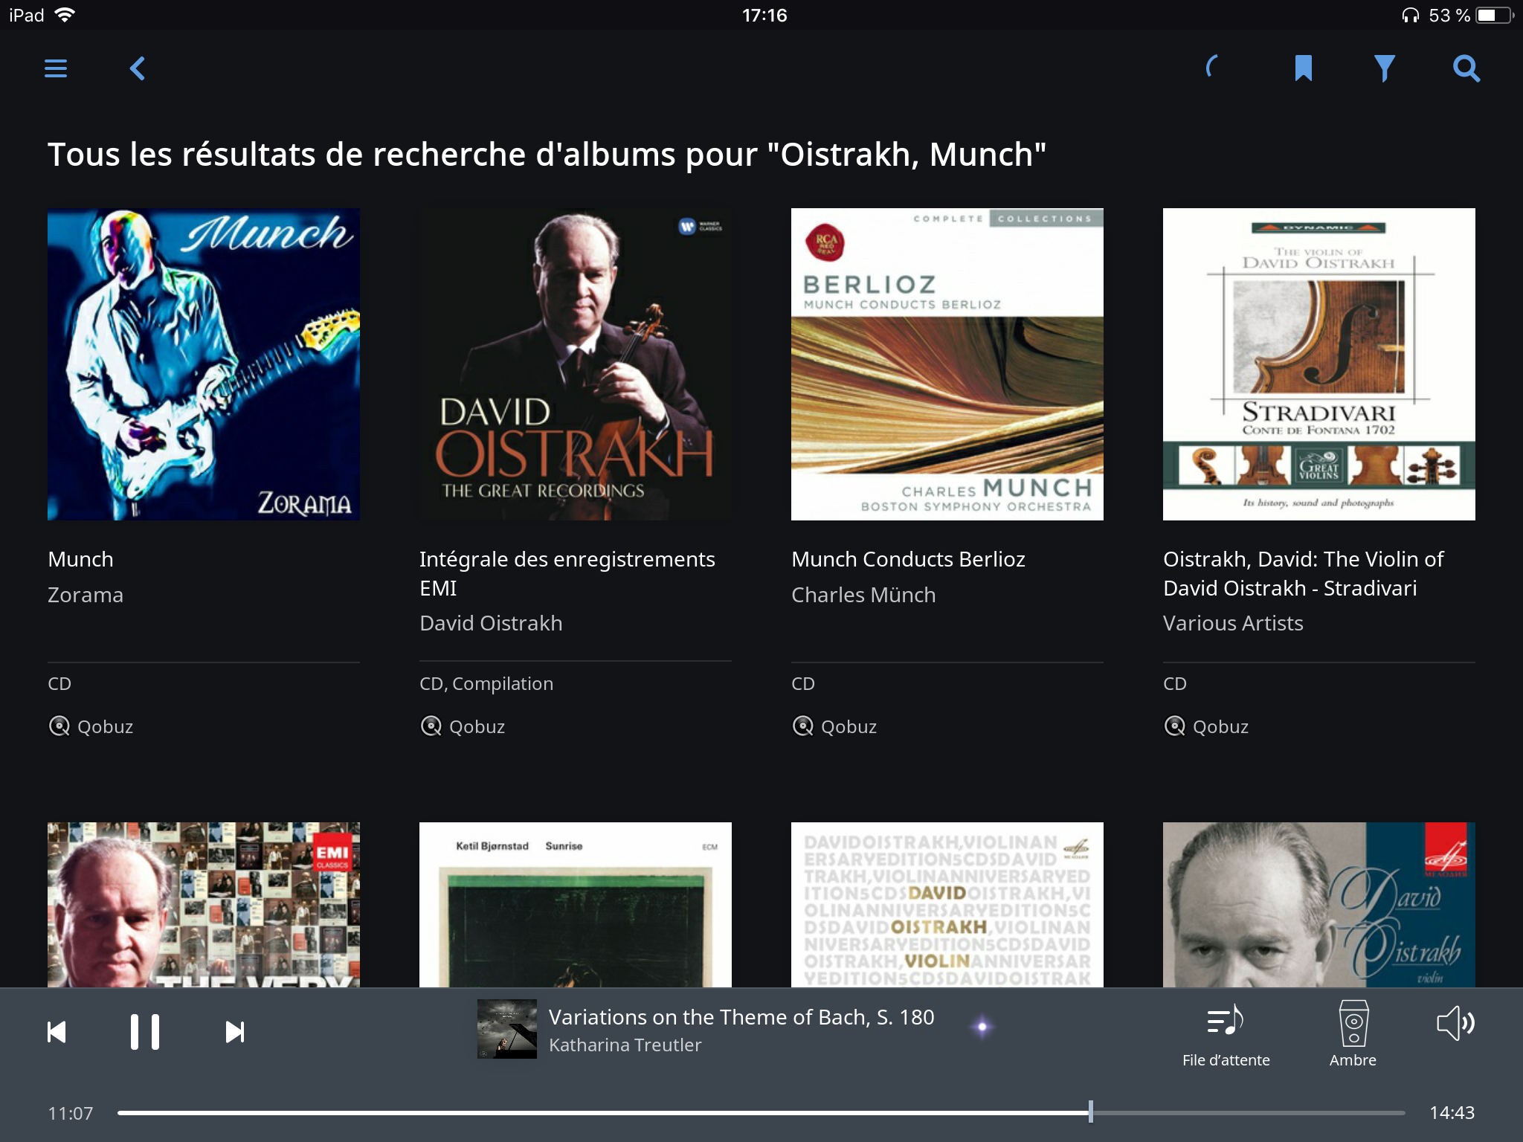This screenshot has height=1142, width=1523.
Task: Skip to the previous track
Action: click(x=57, y=1032)
